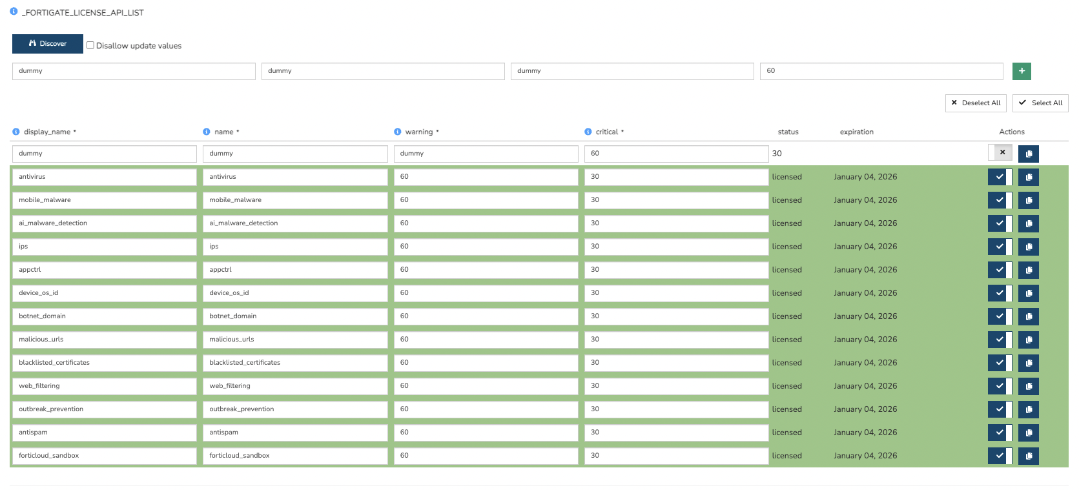Viewport: 1079px width, 490px height.
Task: Click the info icon next to display_name
Action: pos(16,132)
